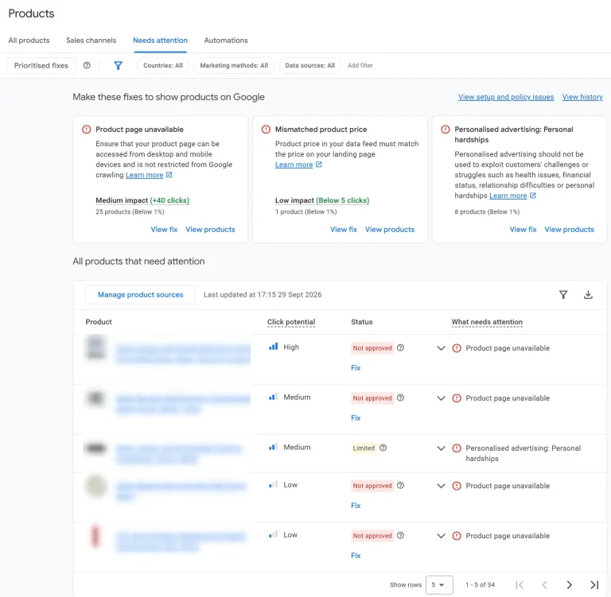Image resolution: width=611 pixels, height=597 pixels.
Task: Open the Show rows dropdown
Action: (439, 584)
